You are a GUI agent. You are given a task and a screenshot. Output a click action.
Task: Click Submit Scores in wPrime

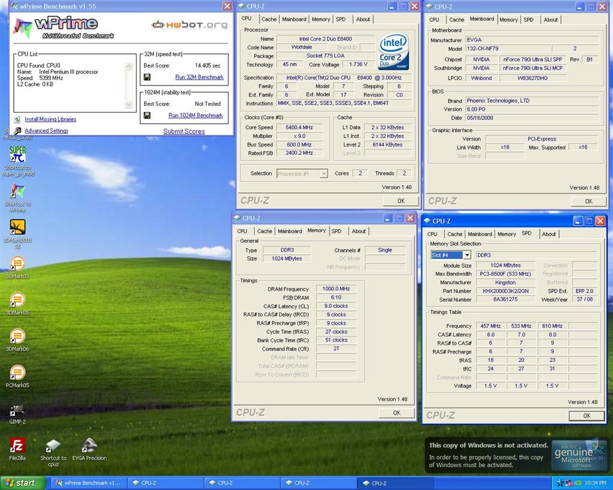point(184,131)
